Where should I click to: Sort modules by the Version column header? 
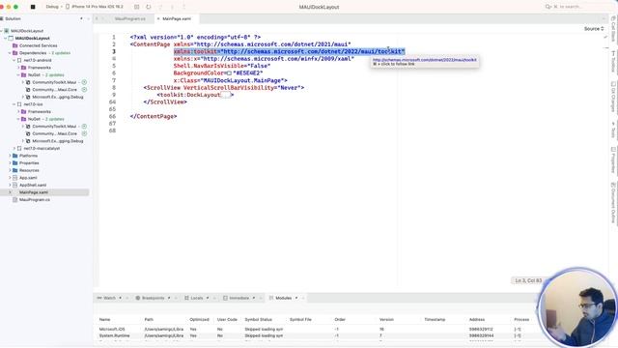pos(386,320)
